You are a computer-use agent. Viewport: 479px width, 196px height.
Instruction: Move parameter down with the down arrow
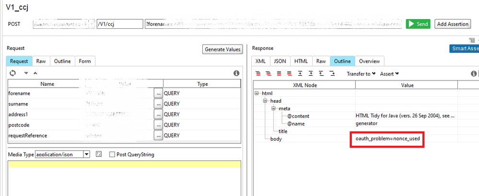(26, 73)
